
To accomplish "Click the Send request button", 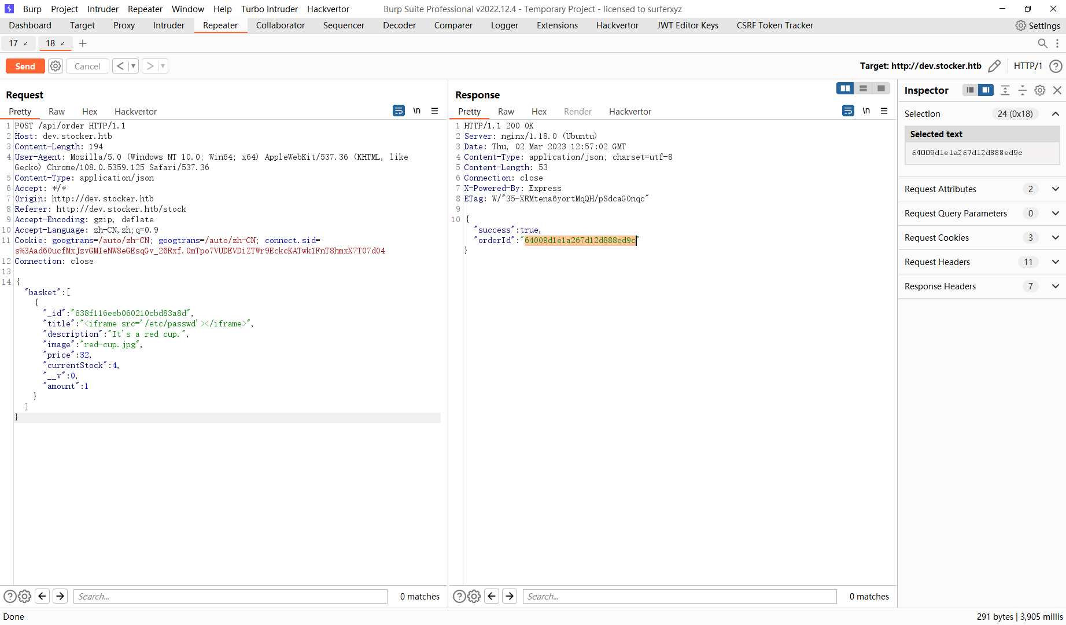I will tap(25, 66).
